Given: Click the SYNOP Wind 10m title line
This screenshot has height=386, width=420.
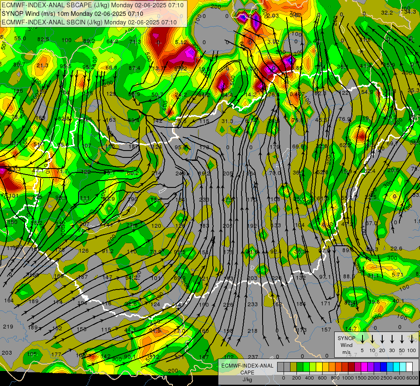Looking at the screenshot, I should pos(73,14).
